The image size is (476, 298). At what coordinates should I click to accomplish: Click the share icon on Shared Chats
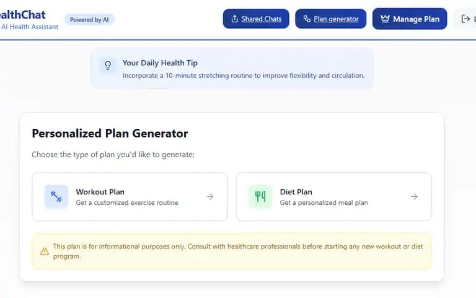click(234, 19)
